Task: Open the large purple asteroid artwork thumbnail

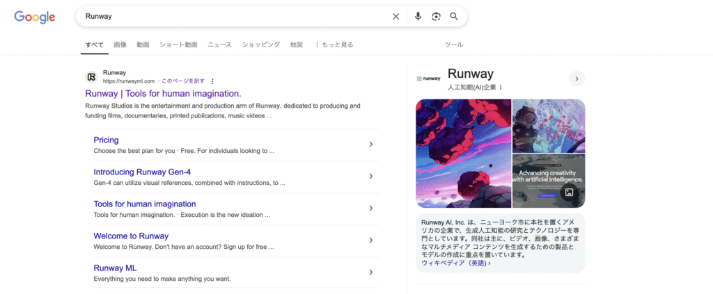Action: [x=464, y=154]
